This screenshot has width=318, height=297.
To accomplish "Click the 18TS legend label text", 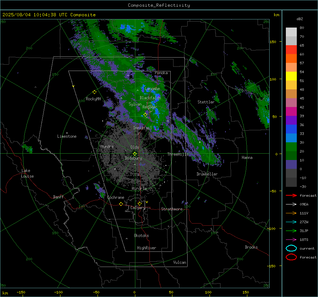I will pos(304,240).
